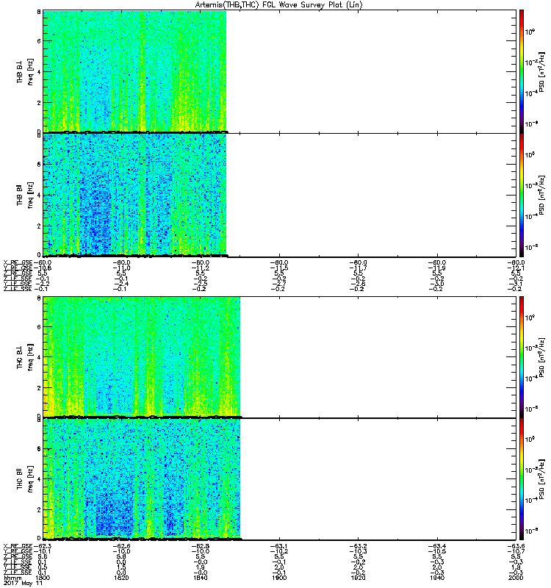
Task: Click the THC position value "-63.6"
Action: coord(516,546)
